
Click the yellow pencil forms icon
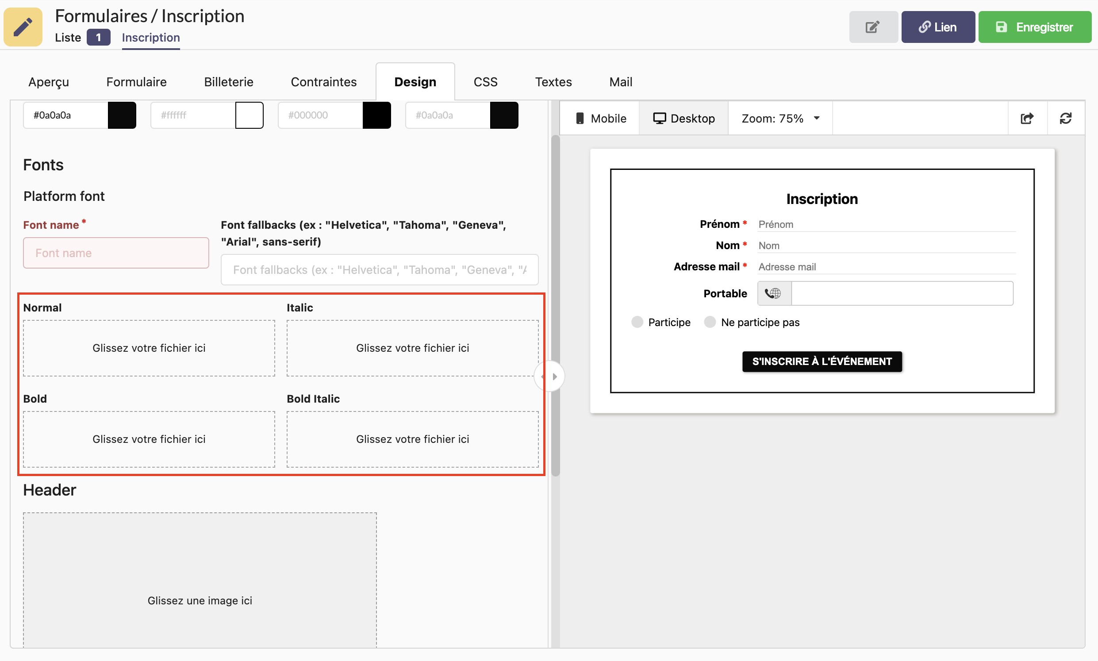pyautogui.click(x=23, y=27)
